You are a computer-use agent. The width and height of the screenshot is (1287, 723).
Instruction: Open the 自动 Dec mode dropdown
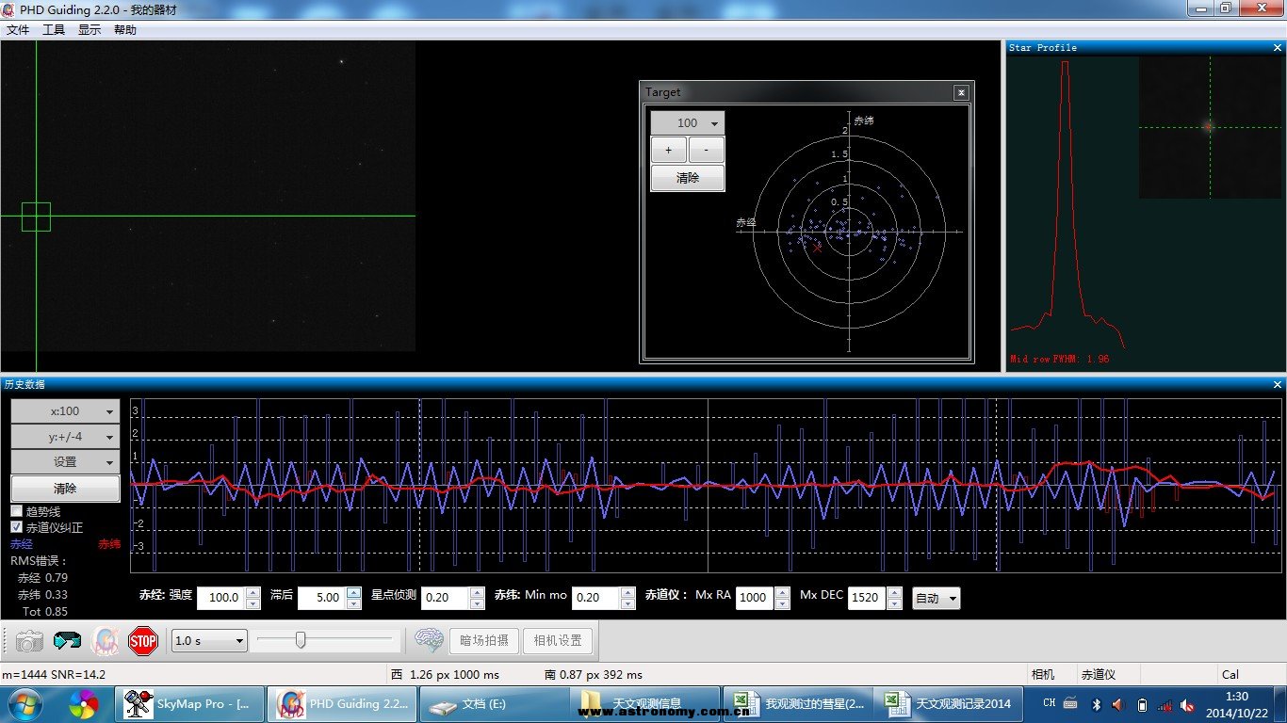[937, 598]
